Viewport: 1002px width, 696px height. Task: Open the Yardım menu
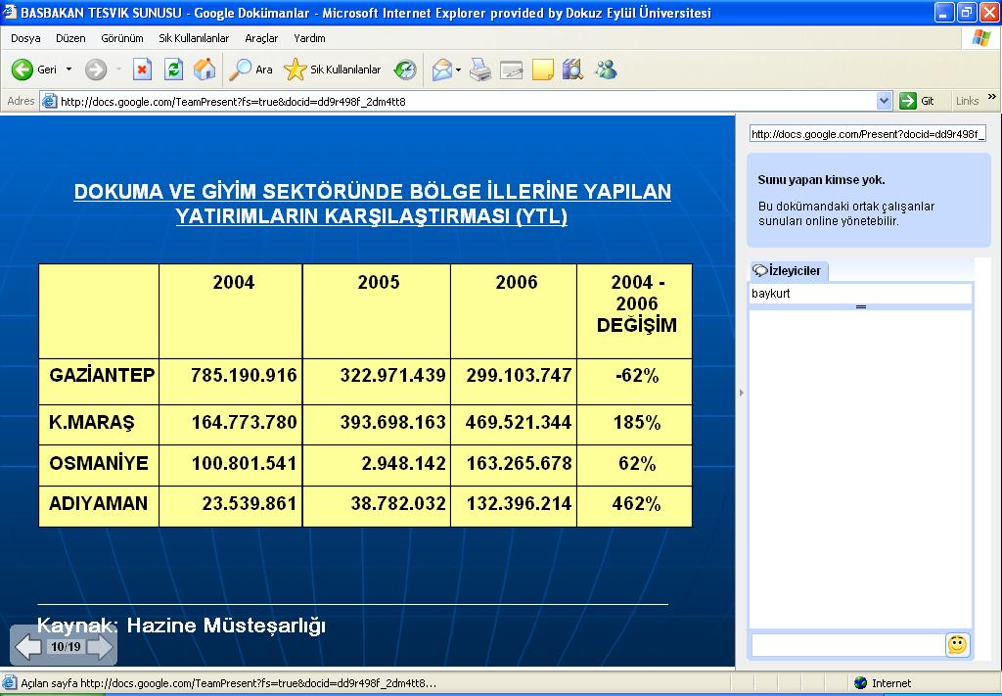tap(309, 38)
